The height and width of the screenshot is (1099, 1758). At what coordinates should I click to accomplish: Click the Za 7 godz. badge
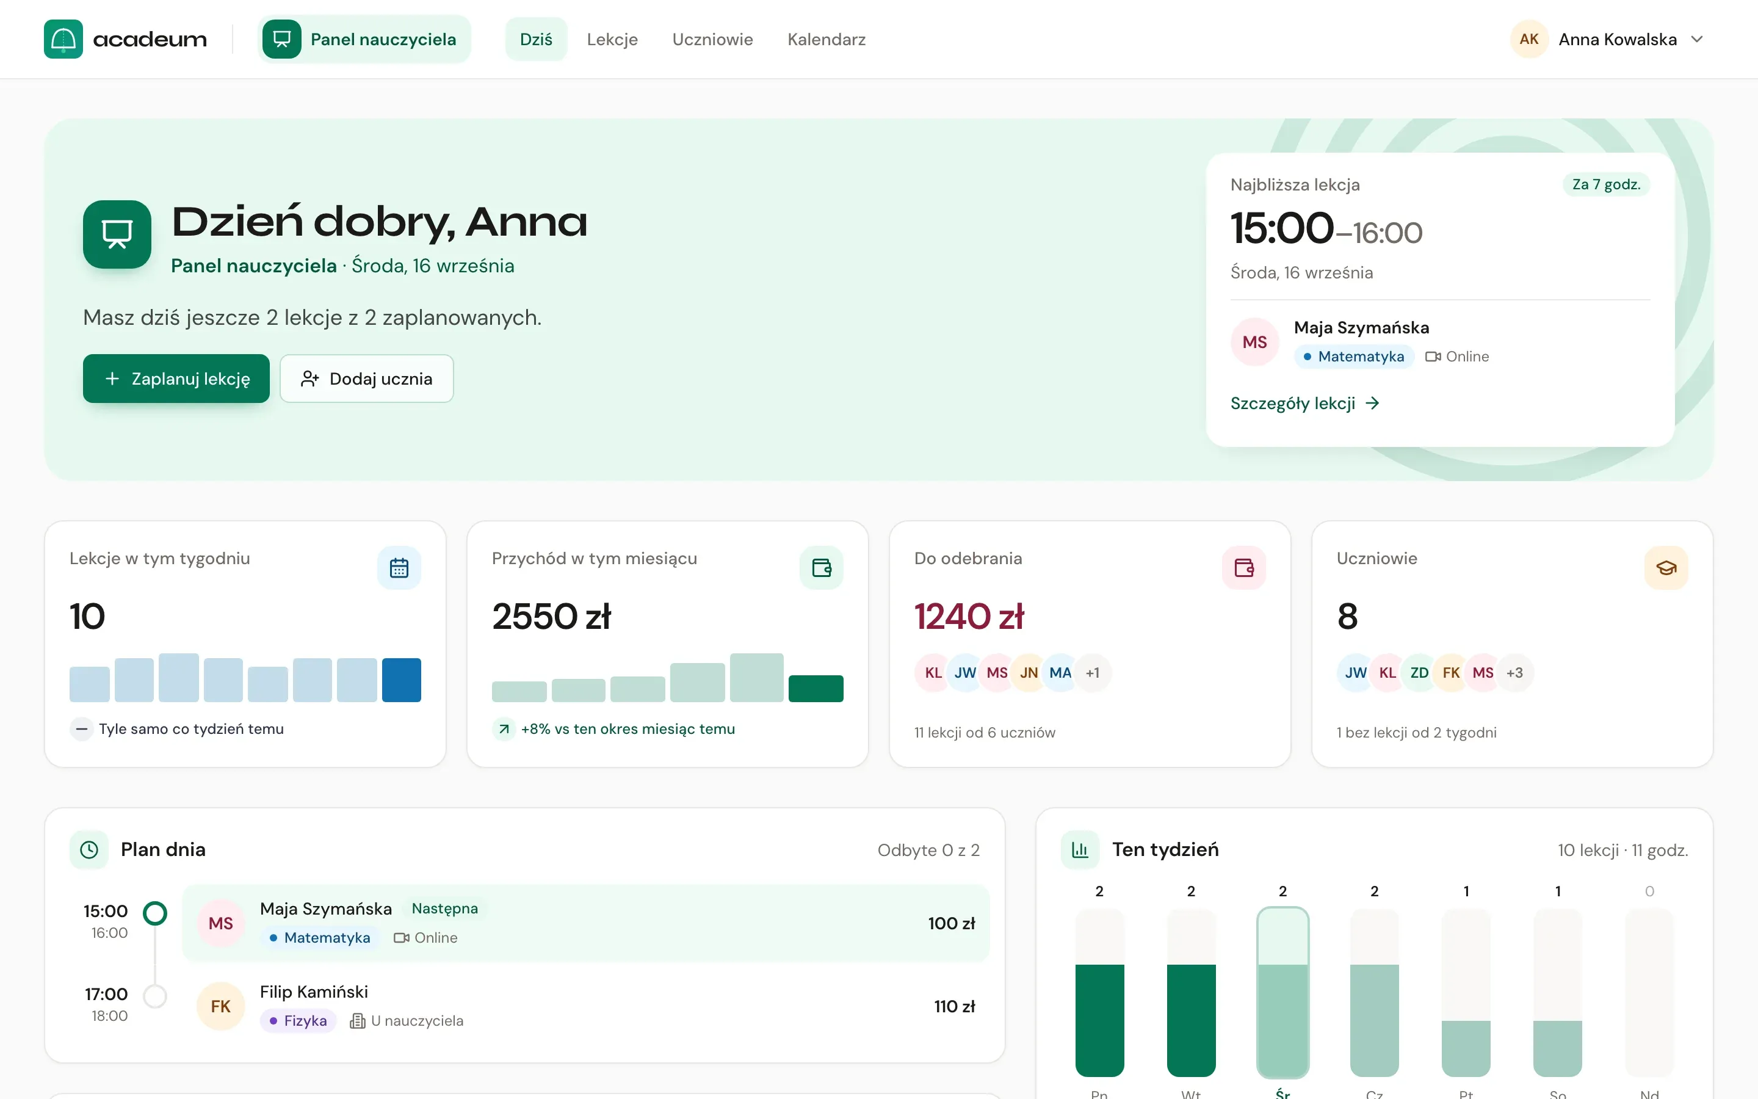pos(1606,184)
